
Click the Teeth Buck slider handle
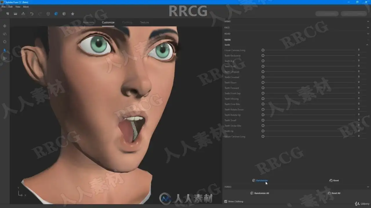[263, 66]
